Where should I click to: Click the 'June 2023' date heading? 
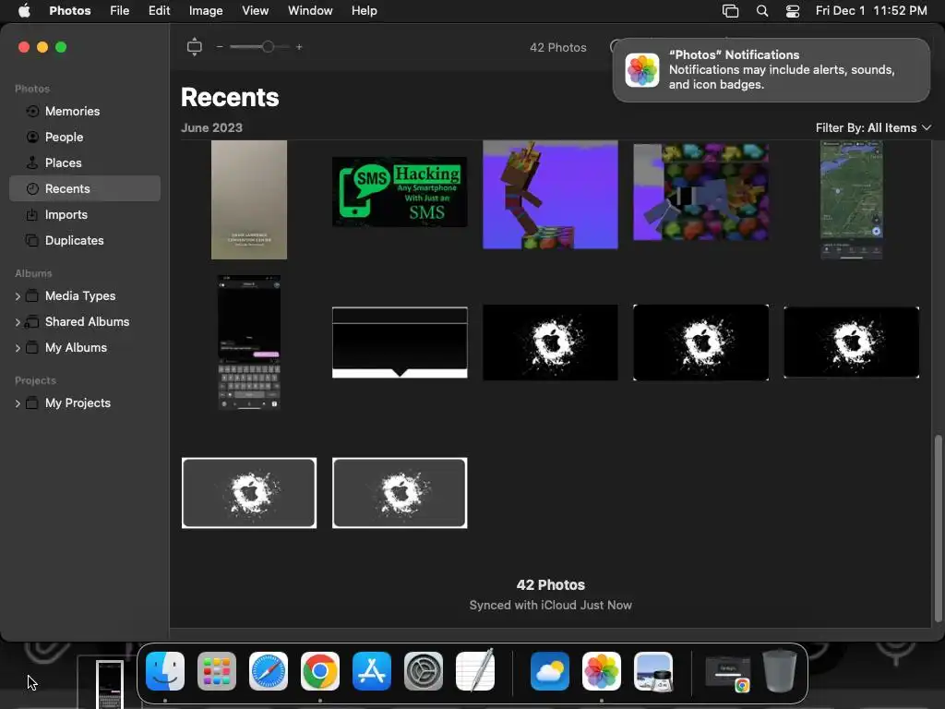(x=211, y=127)
